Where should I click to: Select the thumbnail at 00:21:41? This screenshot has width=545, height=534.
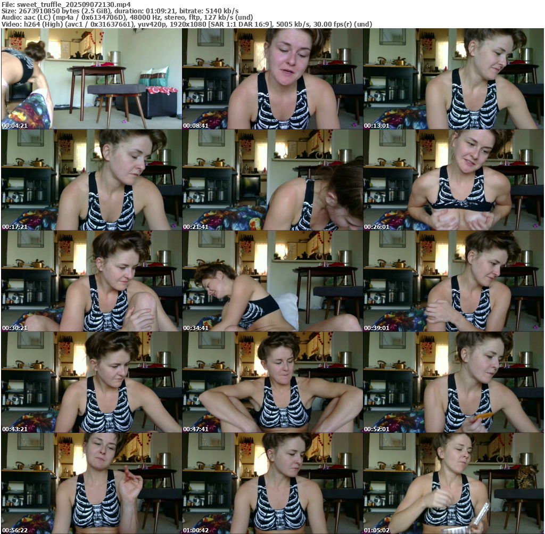click(272, 180)
